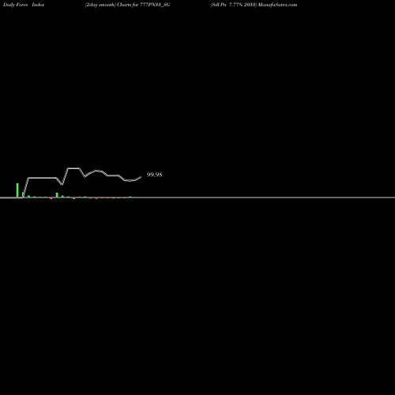Screen dimensions: 395x395
Task: Click the tall green force index bar
Action: [17, 190]
